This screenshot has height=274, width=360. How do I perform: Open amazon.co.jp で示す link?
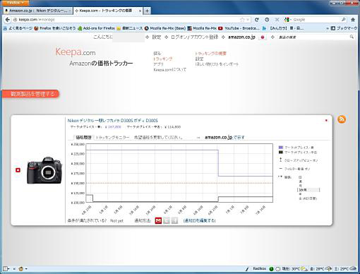[224, 137]
